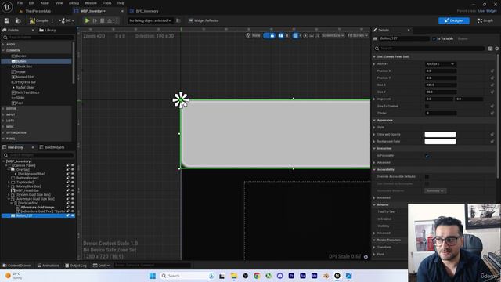Open the Screen Size dropdown
This screenshot has height=282, width=501.
point(333,35)
